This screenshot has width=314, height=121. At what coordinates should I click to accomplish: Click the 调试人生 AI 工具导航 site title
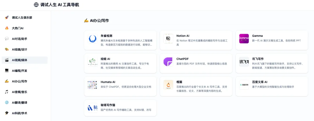click(x=60, y=5)
